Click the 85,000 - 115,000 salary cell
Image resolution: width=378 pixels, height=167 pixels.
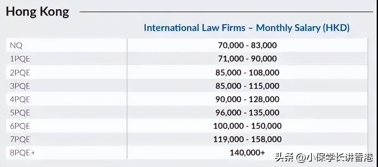(247, 86)
